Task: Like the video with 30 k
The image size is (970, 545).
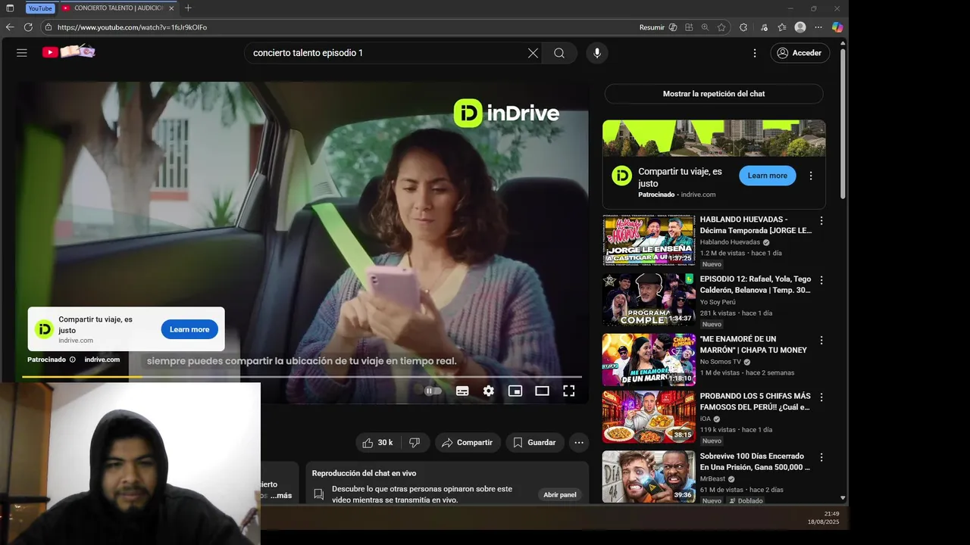Action: 377,442
